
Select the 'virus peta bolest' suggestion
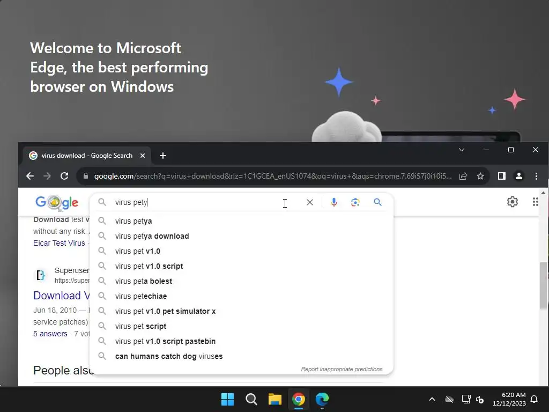click(x=242, y=281)
